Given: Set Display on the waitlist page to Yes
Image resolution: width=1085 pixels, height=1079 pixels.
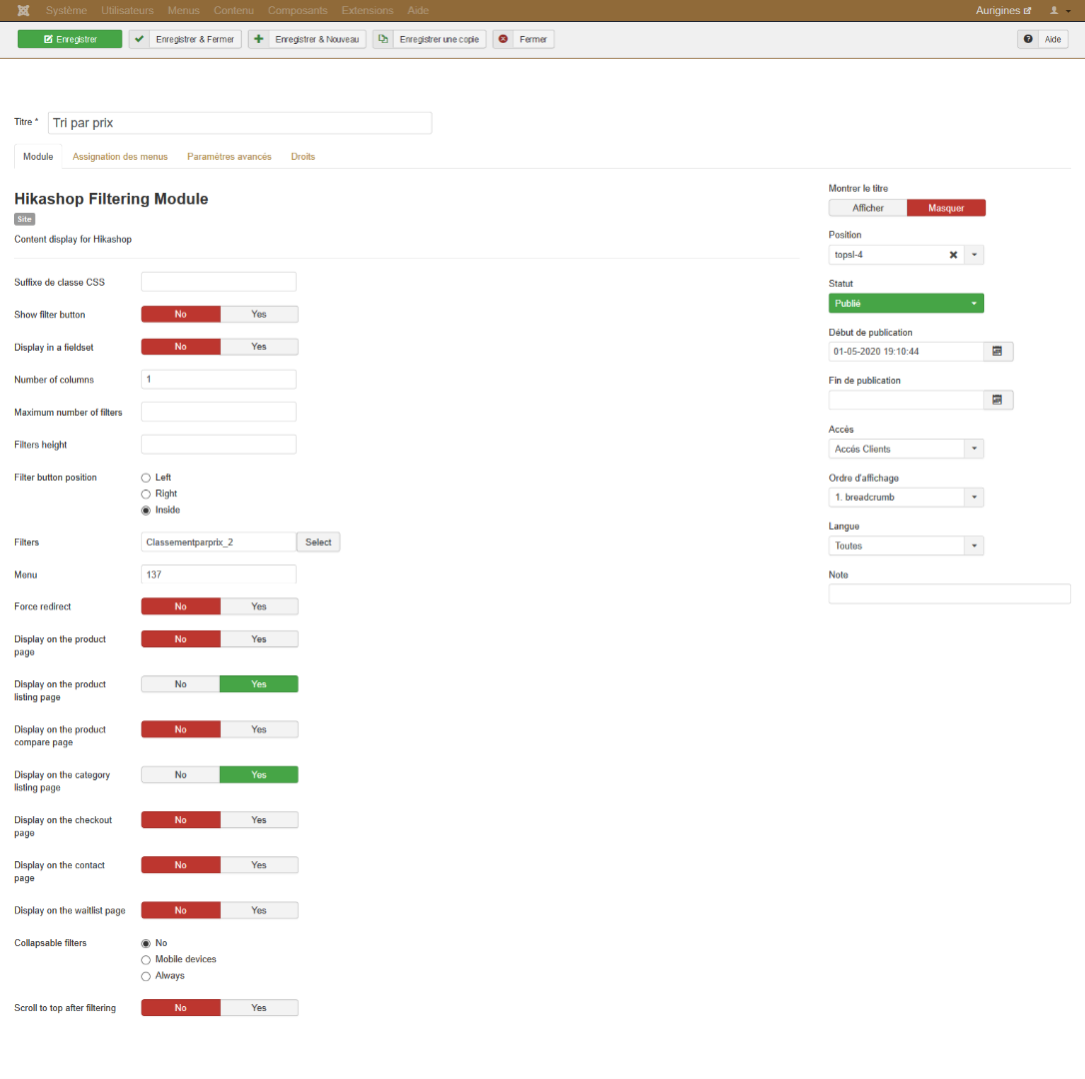Looking at the screenshot, I should coord(259,910).
